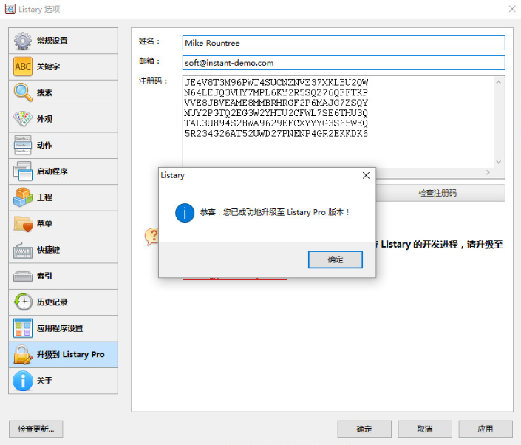Click the list icon for 动作
Screen dimensions: 521x445
coord(23,145)
